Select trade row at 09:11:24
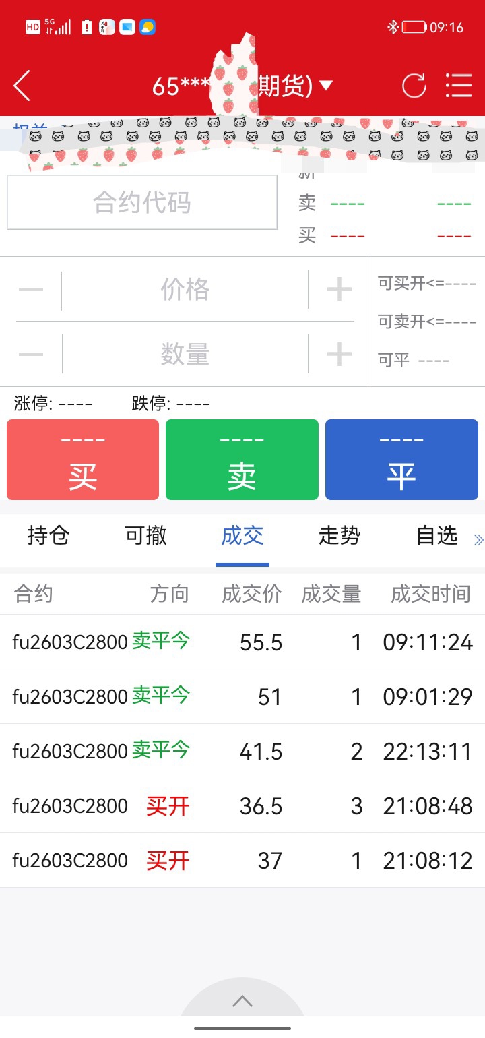 pos(243,642)
